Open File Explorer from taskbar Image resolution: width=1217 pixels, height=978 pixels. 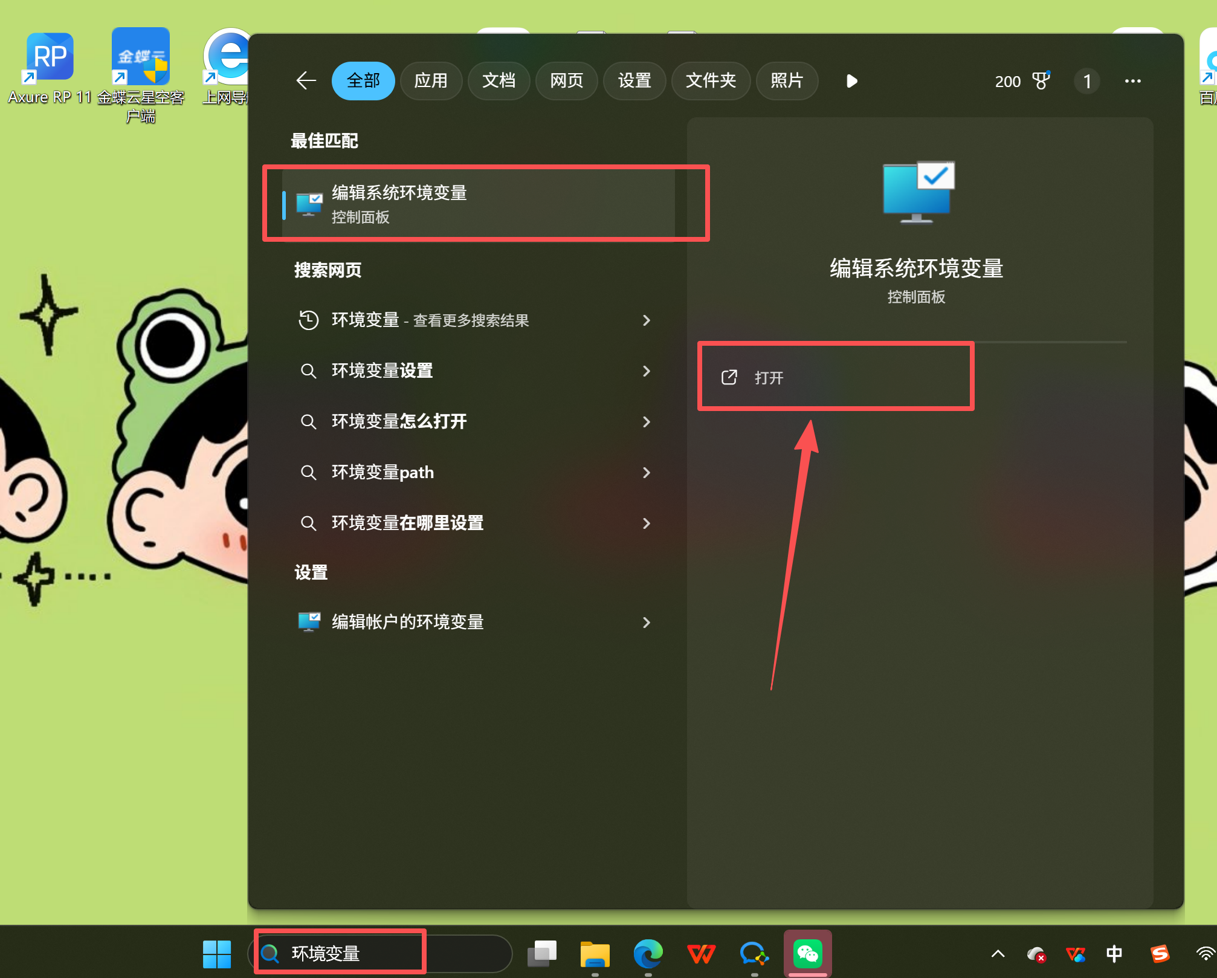tap(595, 953)
